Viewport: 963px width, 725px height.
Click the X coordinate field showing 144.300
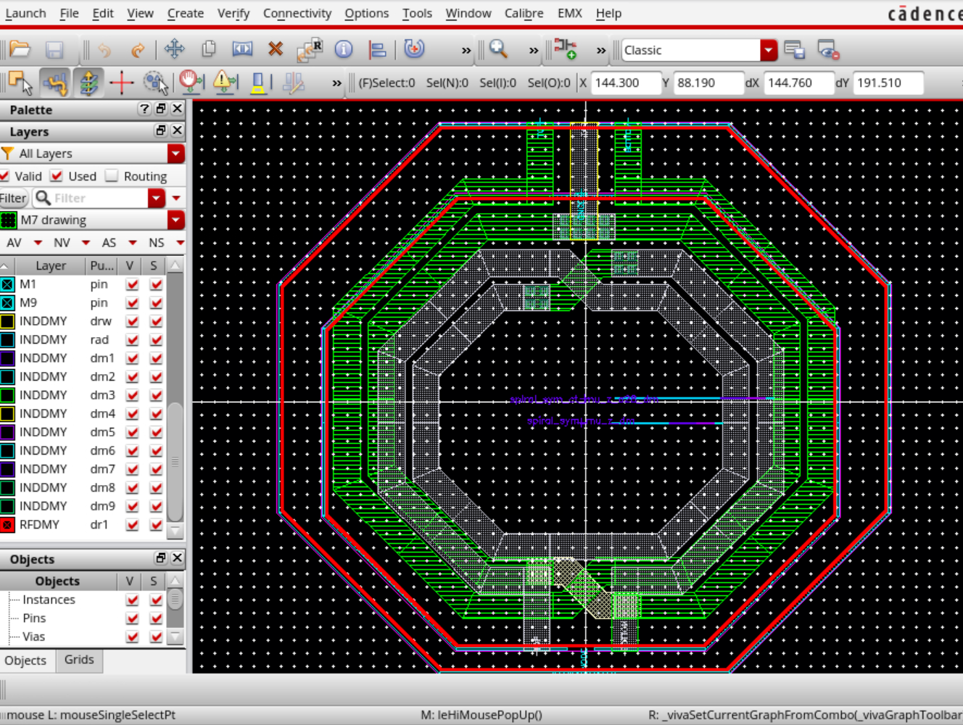pyautogui.click(x=626, y=83)
